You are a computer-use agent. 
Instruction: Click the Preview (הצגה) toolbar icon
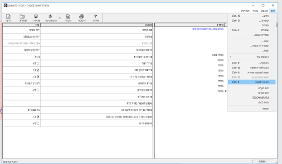[68, 17]
